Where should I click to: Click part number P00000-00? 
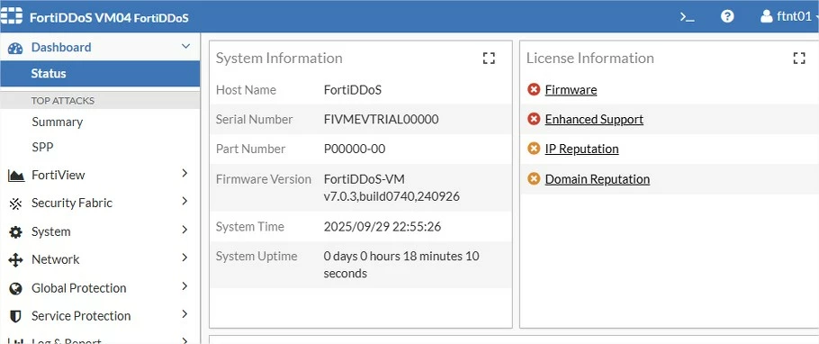(x=355, y=149)
